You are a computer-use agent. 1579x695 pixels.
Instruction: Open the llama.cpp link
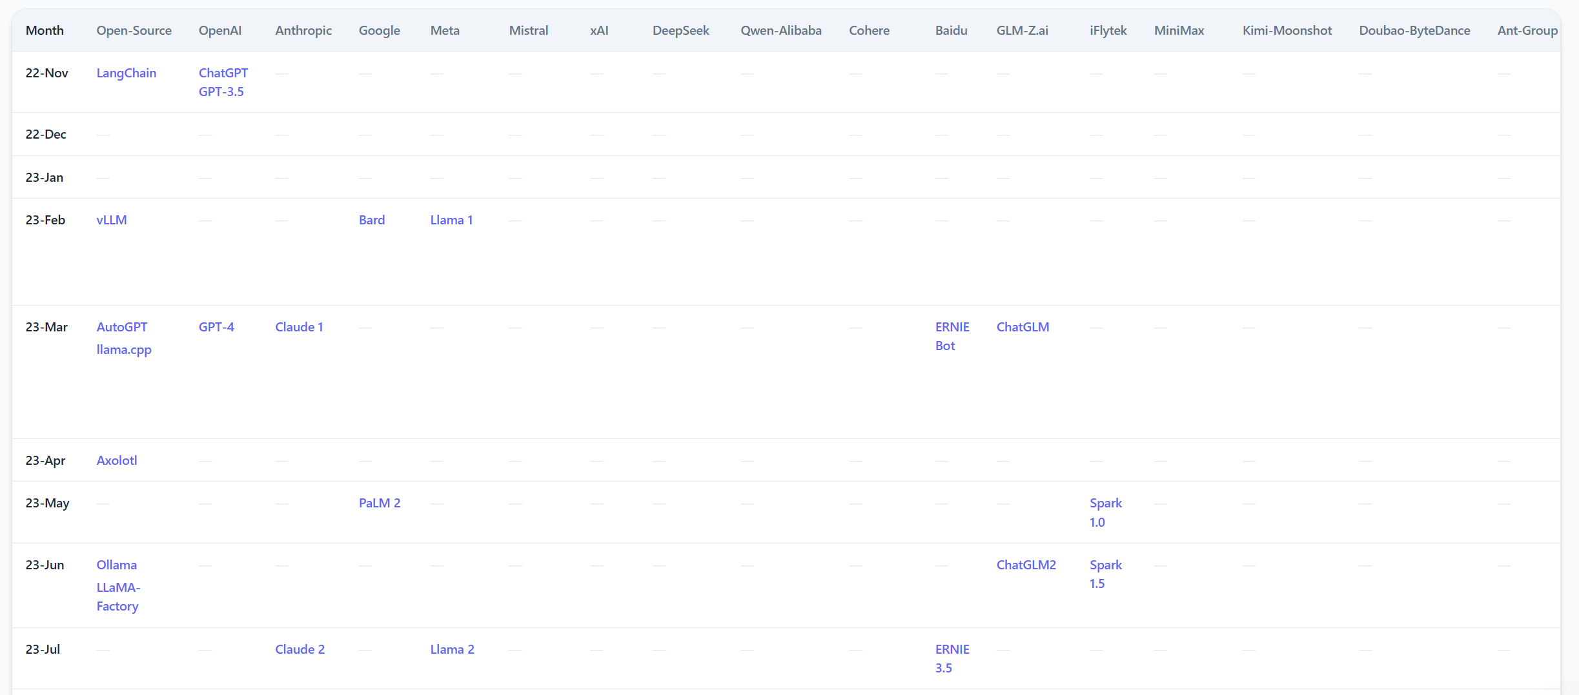pos(123,349)
